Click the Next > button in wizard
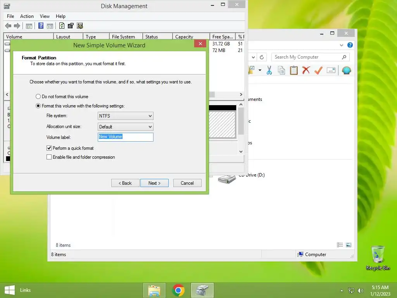The image size is (397, 298). (154, 183)
